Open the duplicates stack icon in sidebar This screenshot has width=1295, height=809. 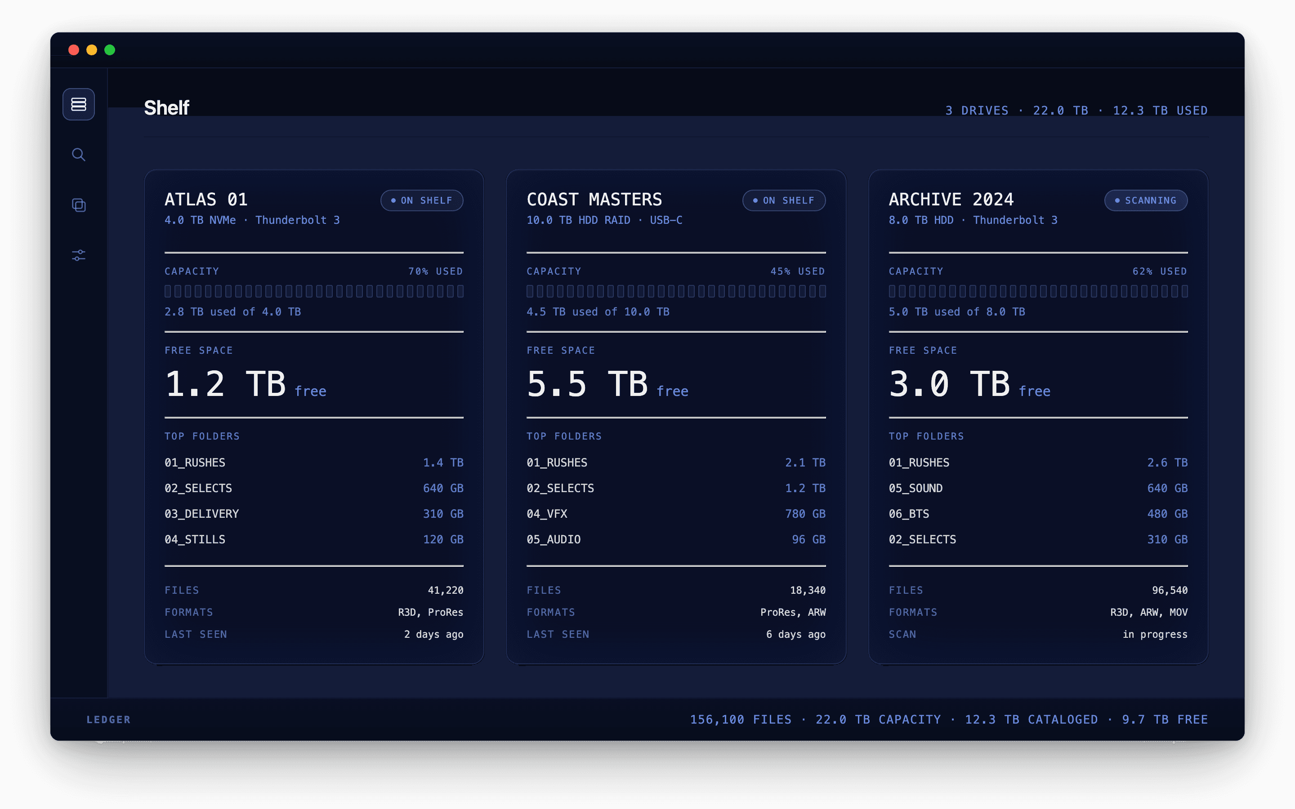click(x=79, y=205)
